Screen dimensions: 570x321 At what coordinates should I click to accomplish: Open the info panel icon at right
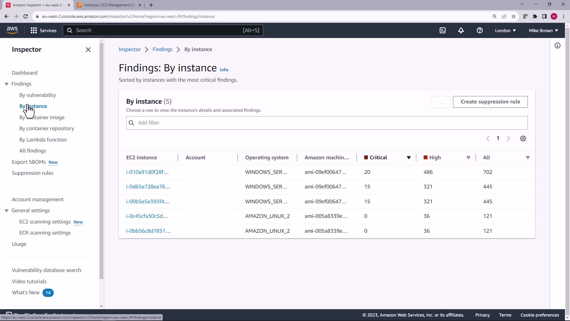tap(557, 45)
